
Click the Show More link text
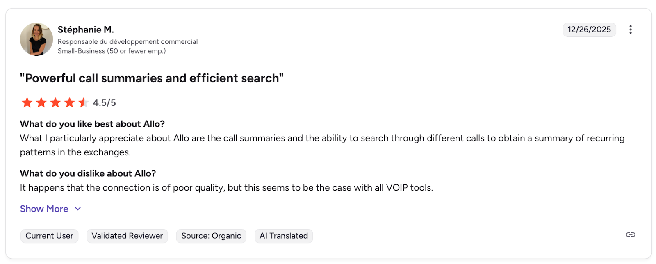[x=44, y=209]
